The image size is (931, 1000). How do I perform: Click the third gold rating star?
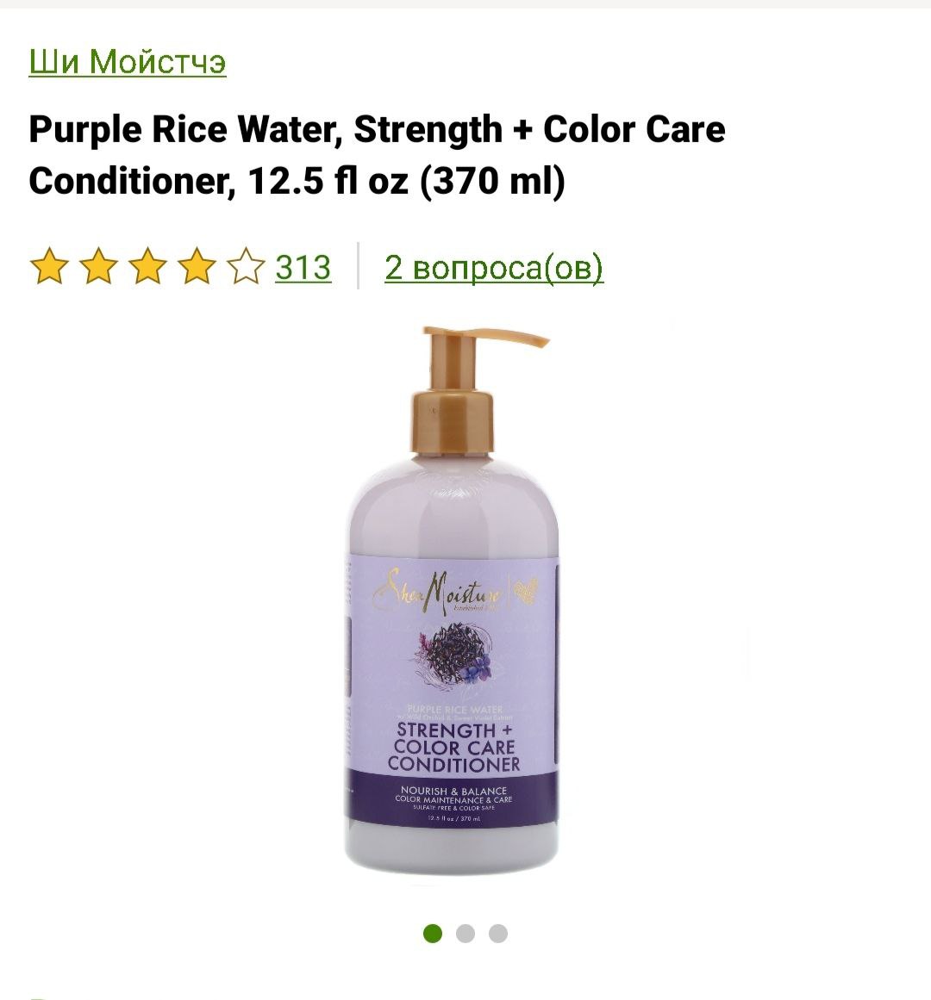[147, 267]
